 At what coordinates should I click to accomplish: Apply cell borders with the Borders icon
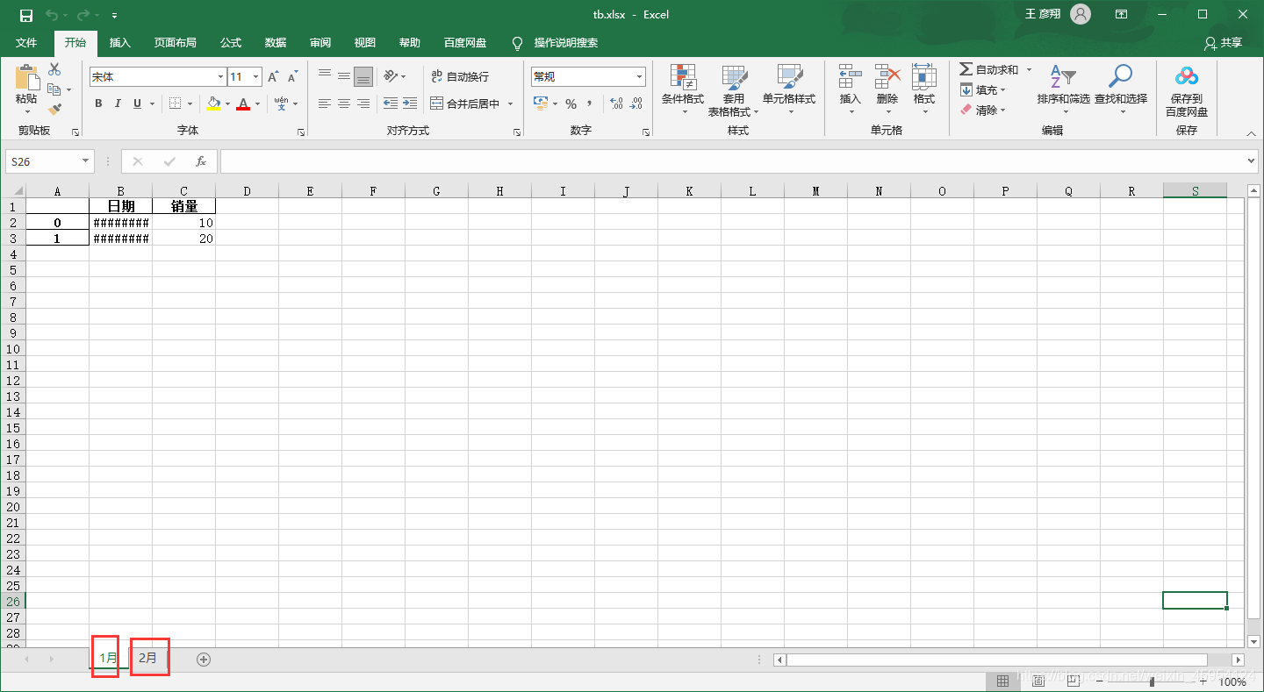[176, 103]
